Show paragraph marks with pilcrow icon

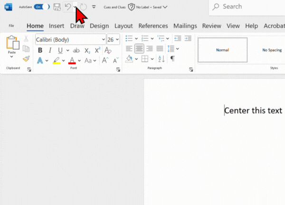[172, 59]
